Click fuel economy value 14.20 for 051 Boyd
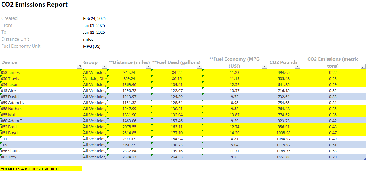The height and width of the screenshot is (171, 366). click(235, 133)
